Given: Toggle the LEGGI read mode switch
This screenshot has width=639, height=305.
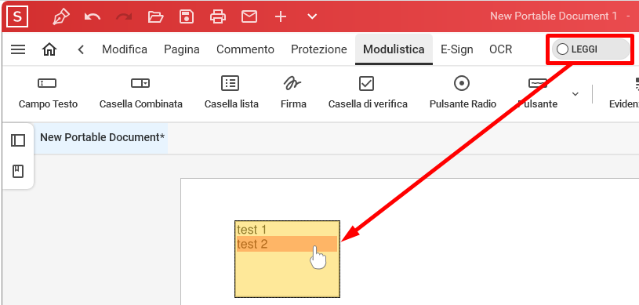Looking at the screenshot, I should tap(590, 49).
